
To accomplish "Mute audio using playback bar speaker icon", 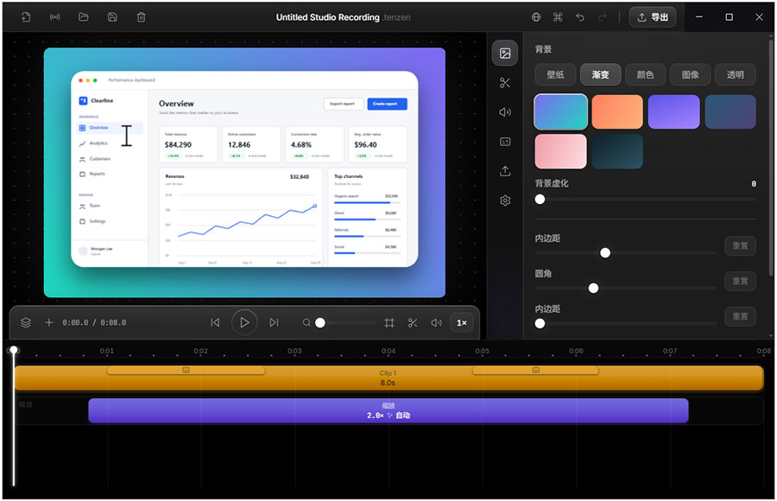I will [x=436, y=323].
